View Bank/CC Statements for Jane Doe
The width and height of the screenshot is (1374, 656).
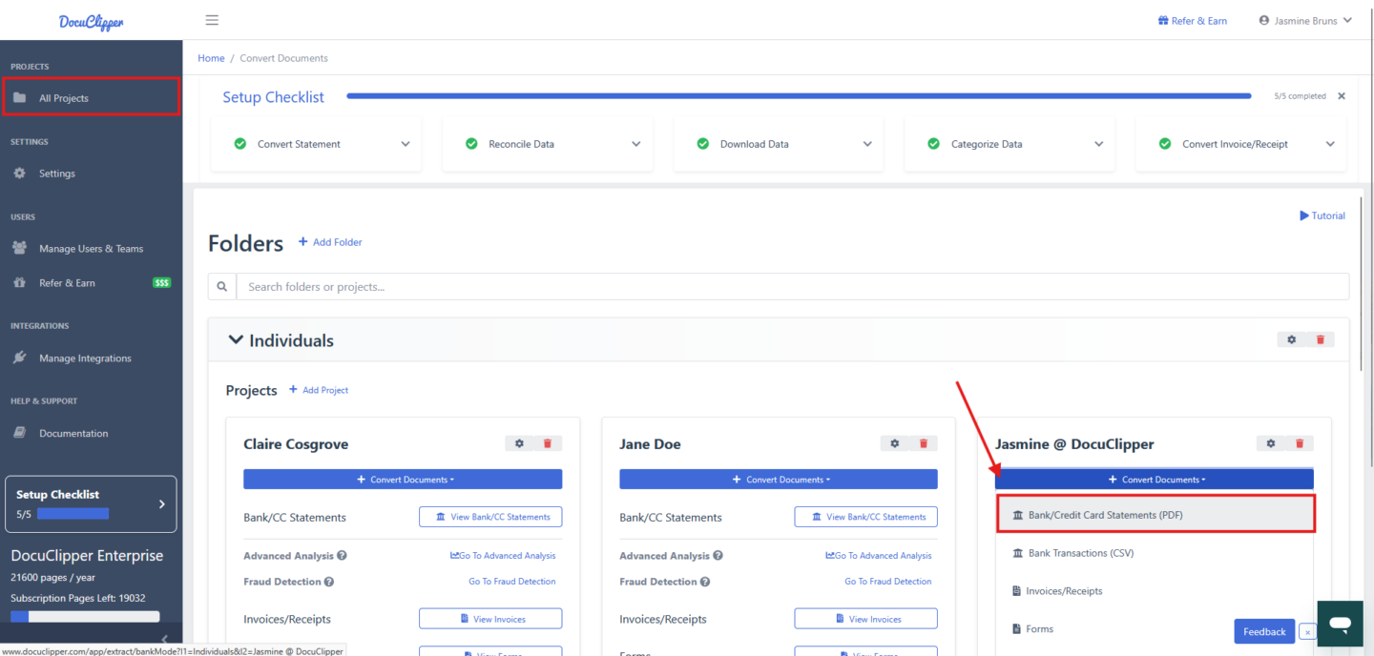[866, 517]
